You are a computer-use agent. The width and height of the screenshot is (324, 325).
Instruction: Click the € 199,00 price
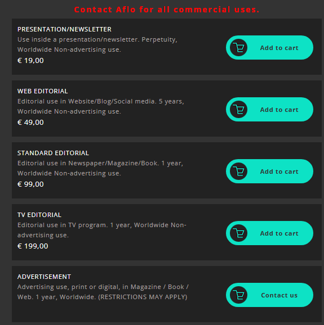coord(33,246)
